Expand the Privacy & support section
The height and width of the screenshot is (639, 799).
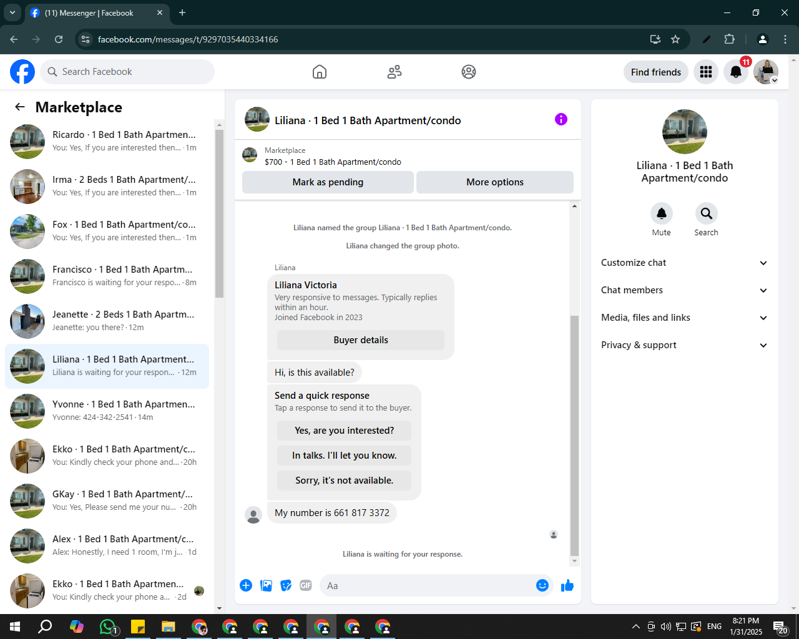tap(685, 345)
